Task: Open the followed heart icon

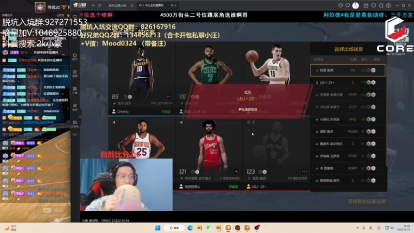Action: pos(348,5)
